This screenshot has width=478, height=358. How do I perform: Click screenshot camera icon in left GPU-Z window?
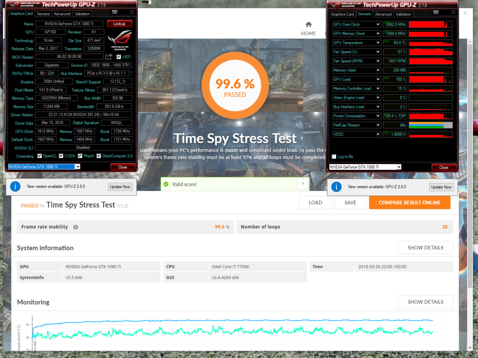tap(115, 12)
